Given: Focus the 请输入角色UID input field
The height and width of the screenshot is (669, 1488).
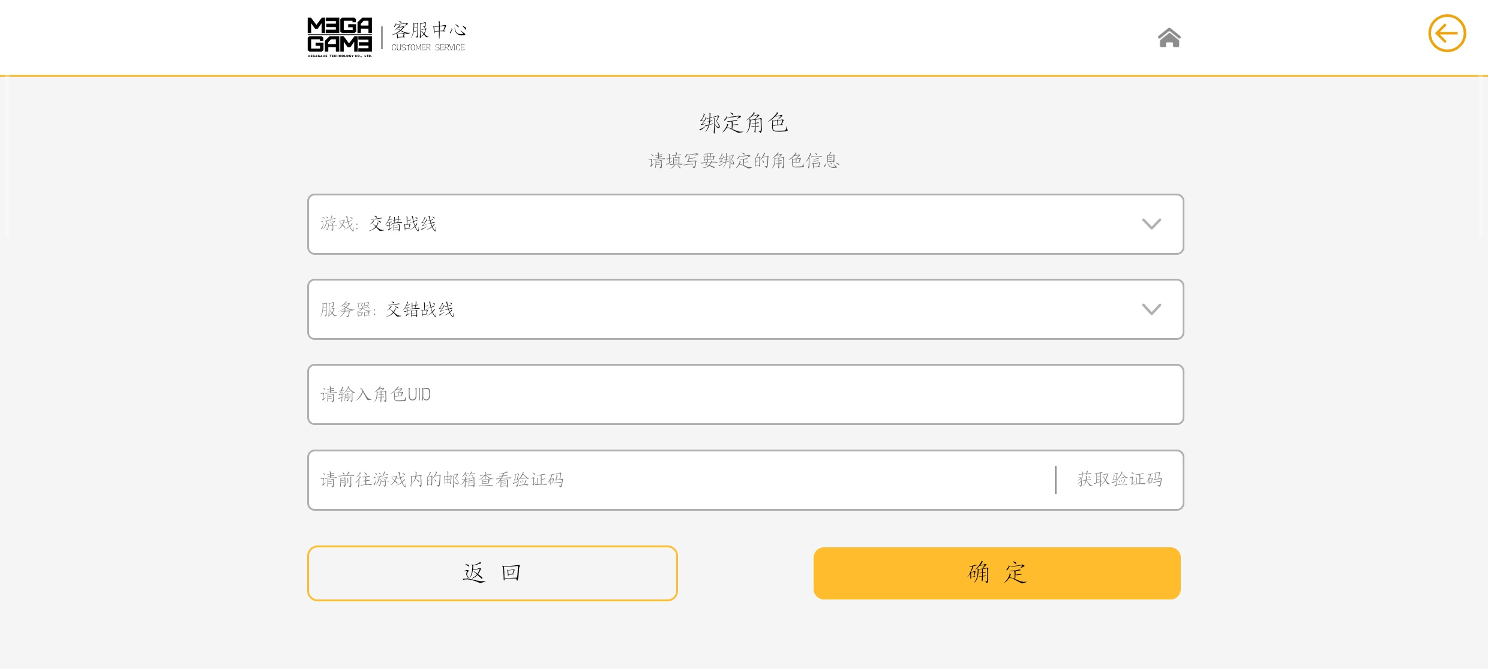Looking at the screenshot, I should (745, 394).
